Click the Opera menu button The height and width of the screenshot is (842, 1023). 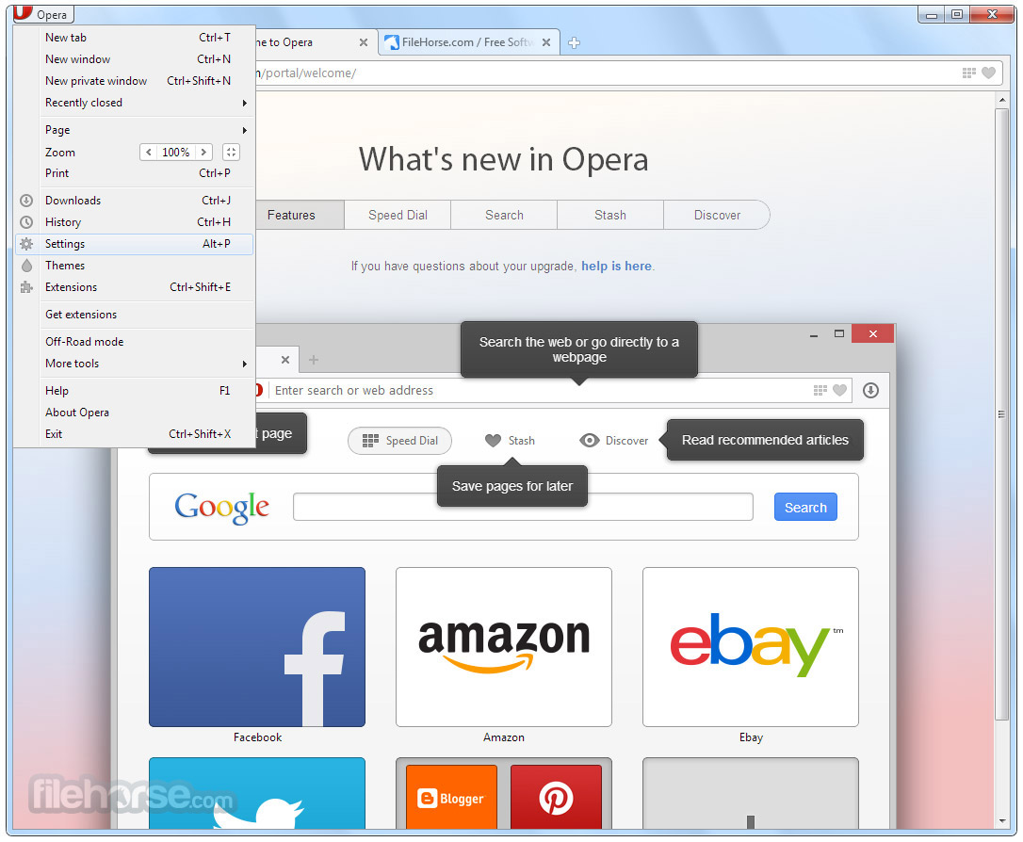(x=42, y=14)
